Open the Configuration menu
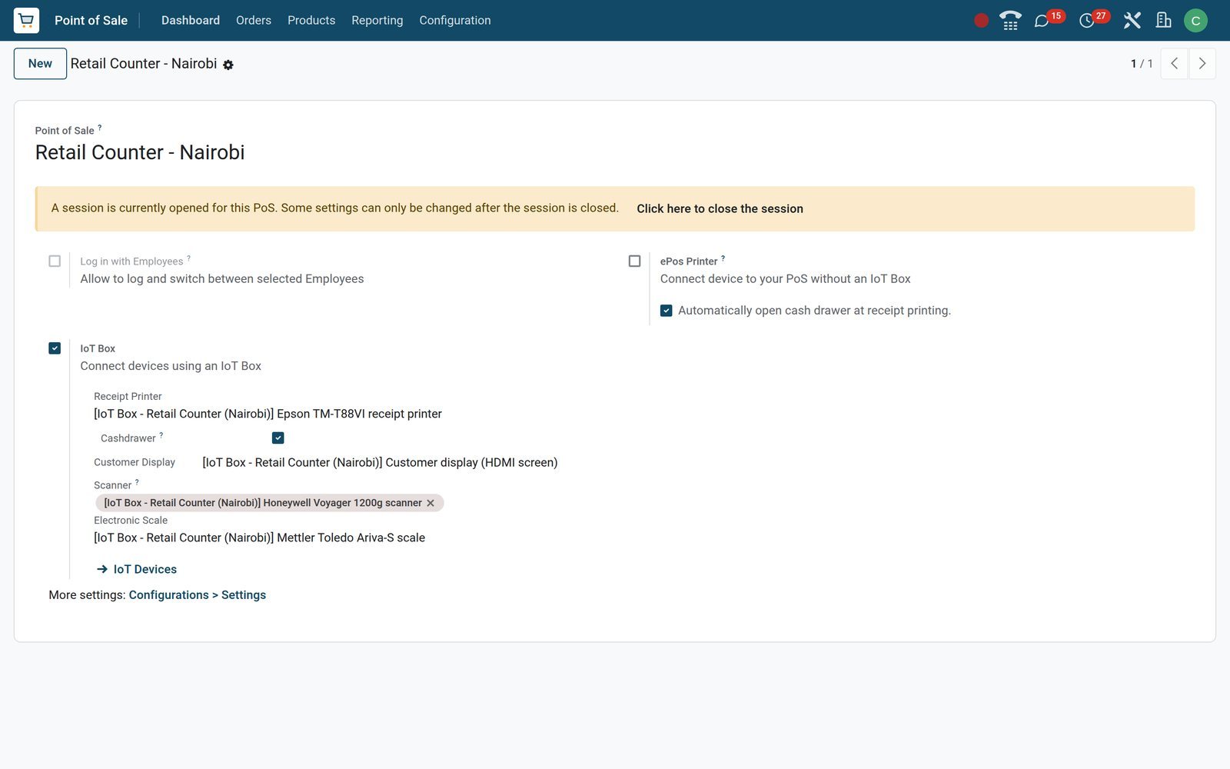 (455, 21)
